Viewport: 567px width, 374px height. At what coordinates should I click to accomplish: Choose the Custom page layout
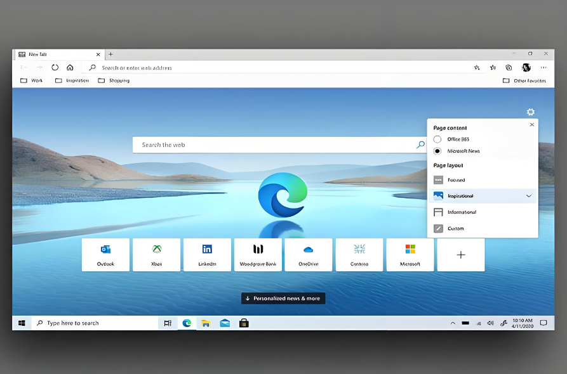coord(483,228)
